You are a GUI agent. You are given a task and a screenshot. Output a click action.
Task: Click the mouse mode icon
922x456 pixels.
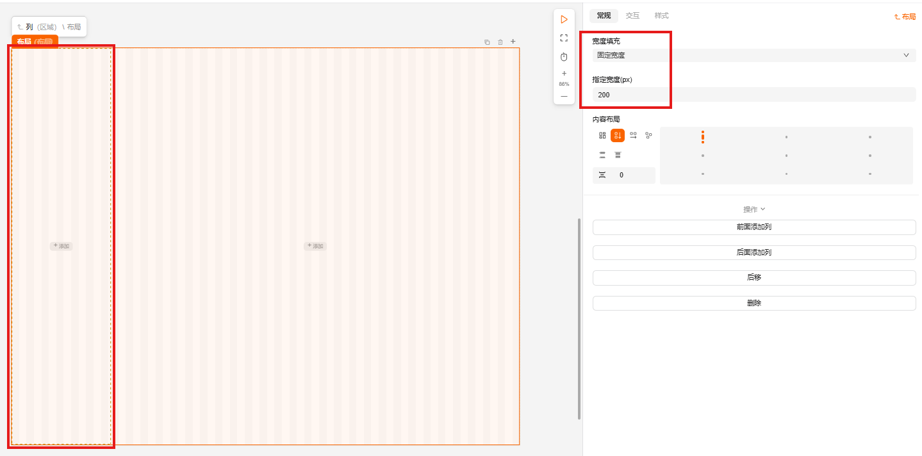click(x=564, y=57)
